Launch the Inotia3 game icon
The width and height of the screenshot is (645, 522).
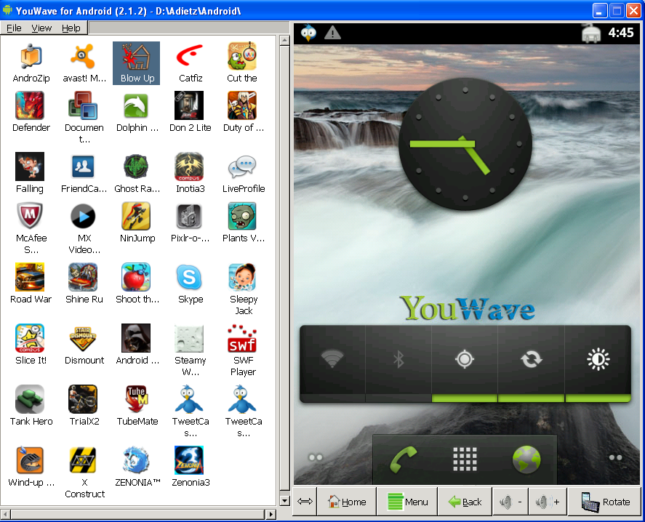[x=189, y=166]
